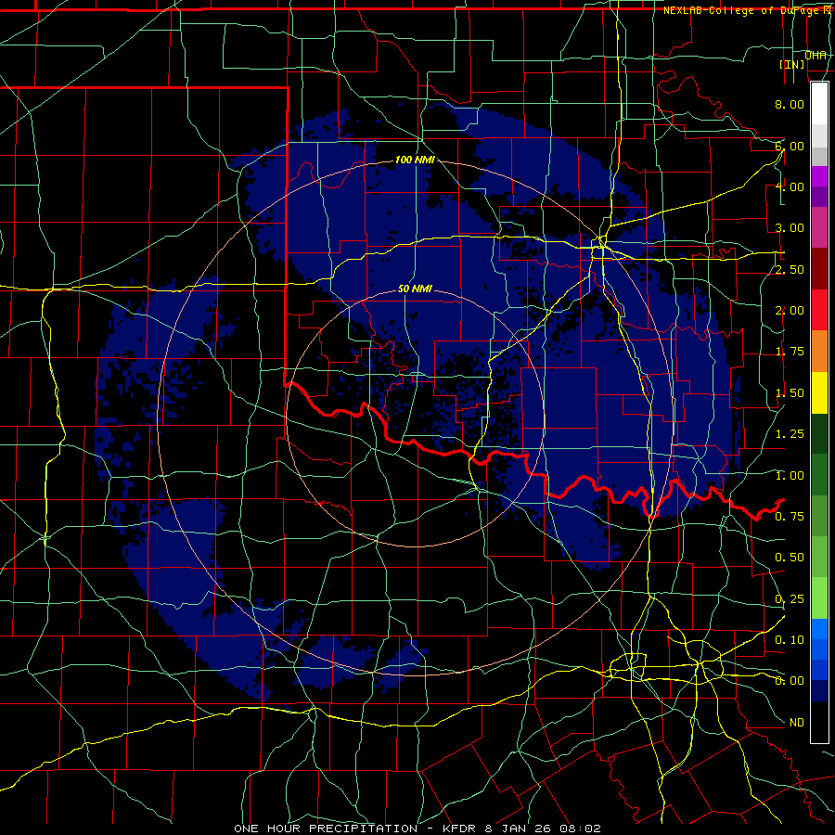
Task: Click the 1.25 legend value
Action: [x=790, y=434]
